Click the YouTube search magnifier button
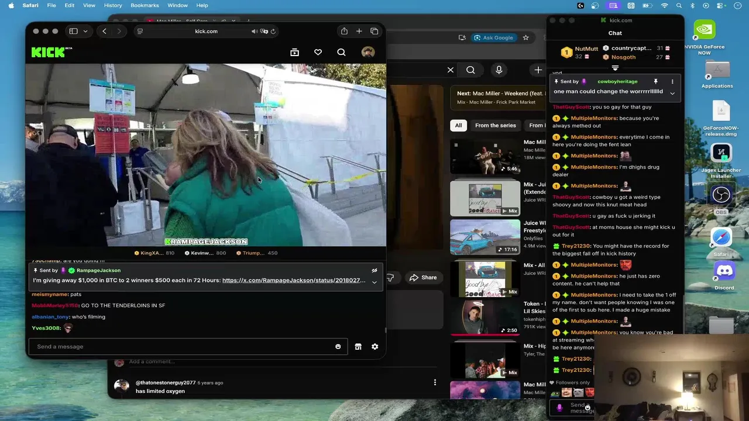The width and height of the screenshot is (749, 421). 470,70
